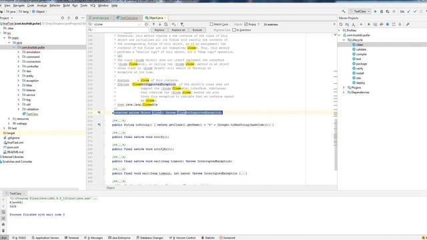Expand folded javadoc above notify method
The width and height of the screenshot is (427, 240).
pos(119,133)
